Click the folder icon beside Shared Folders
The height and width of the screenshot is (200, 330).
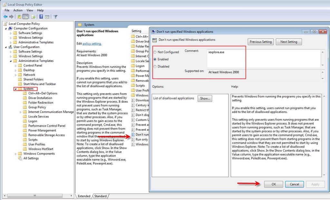(20, 79)
